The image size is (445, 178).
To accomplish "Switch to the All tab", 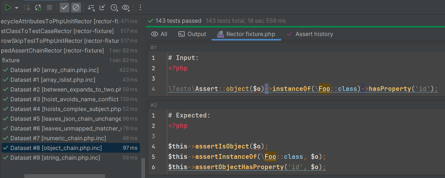I will [159, 34].
